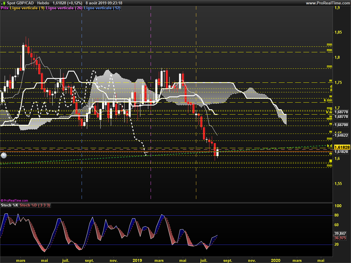The width and height of the screenshot is (351, 263).
Task: Open Ligne verticale (26) settings label
Action: click(x=64, y=8)
